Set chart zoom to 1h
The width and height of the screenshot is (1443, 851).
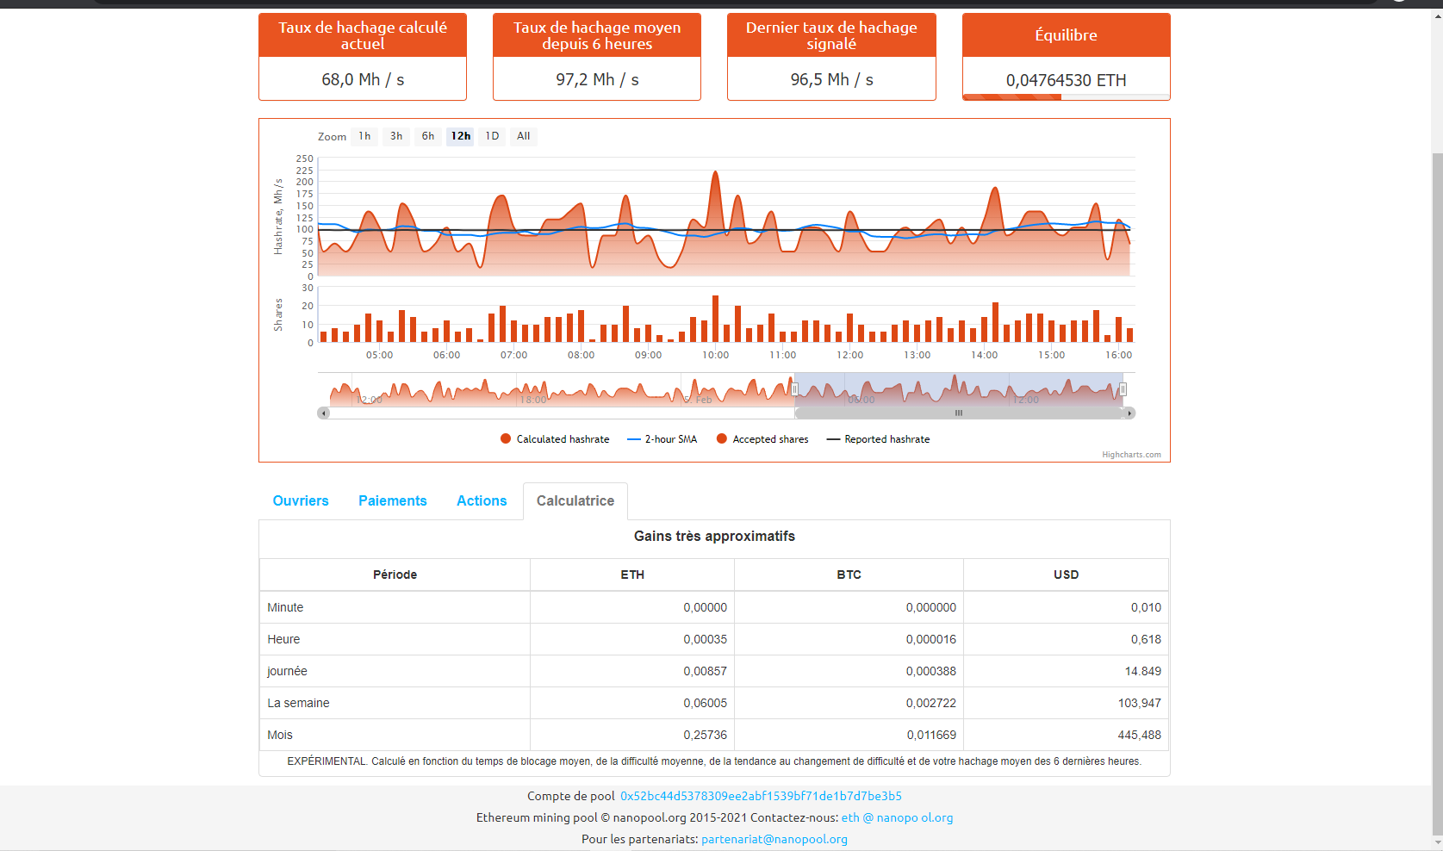(364, 136)
